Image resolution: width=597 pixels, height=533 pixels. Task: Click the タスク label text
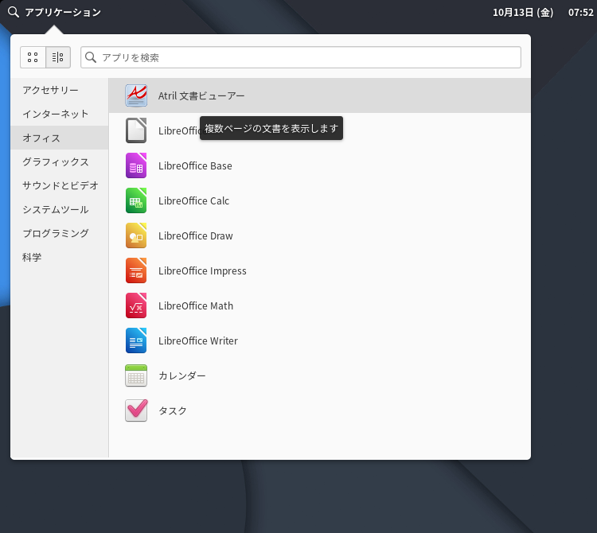(x=173, y=410)
